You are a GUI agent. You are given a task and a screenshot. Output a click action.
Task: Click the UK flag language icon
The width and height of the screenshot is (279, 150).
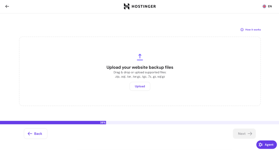[264, 7]
